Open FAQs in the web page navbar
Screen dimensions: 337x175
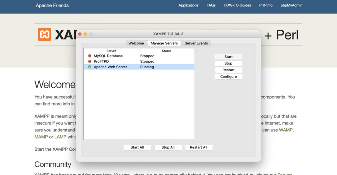point(211,5)
